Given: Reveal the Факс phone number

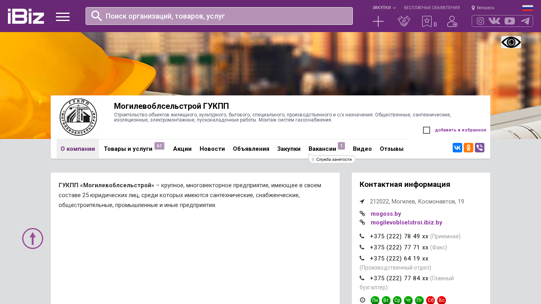Looking at the screenshot, I should point(399,247).
